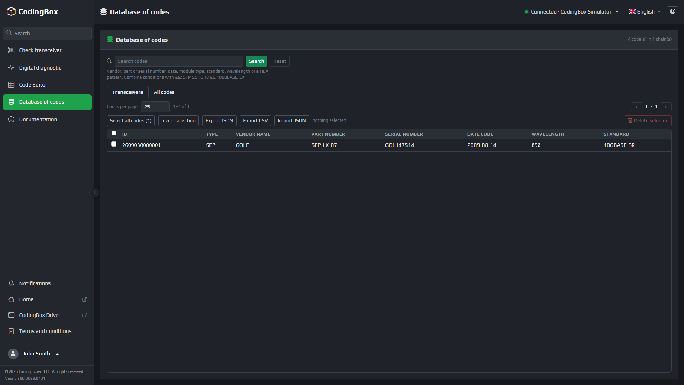Screen dimensions: 684x385
Task: Focus the Search codes input field
Action: (179, 61)
